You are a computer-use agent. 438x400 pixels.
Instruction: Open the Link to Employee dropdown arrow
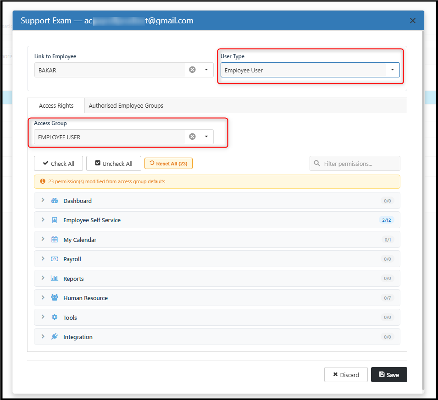tap(206, 70)
